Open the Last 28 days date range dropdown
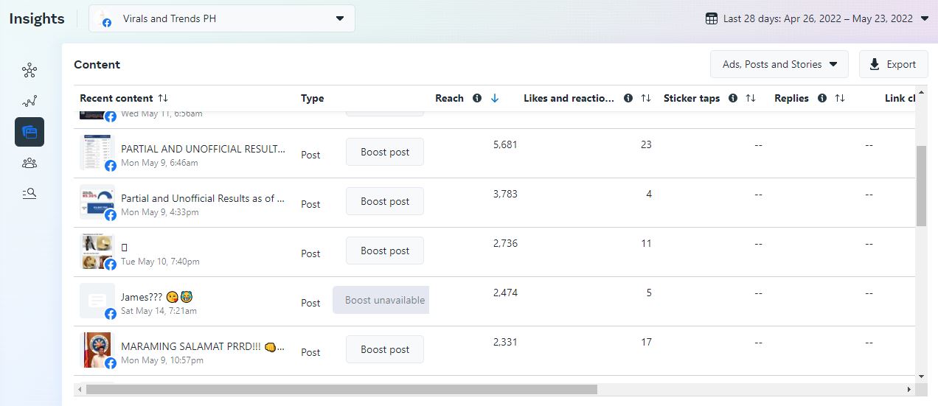Viewport: 938px width, 406px height. coord(817,19)
